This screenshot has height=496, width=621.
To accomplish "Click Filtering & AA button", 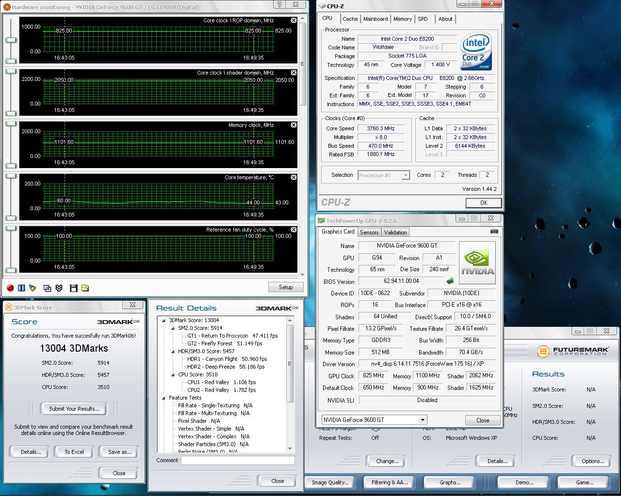I will pos(390,482).
